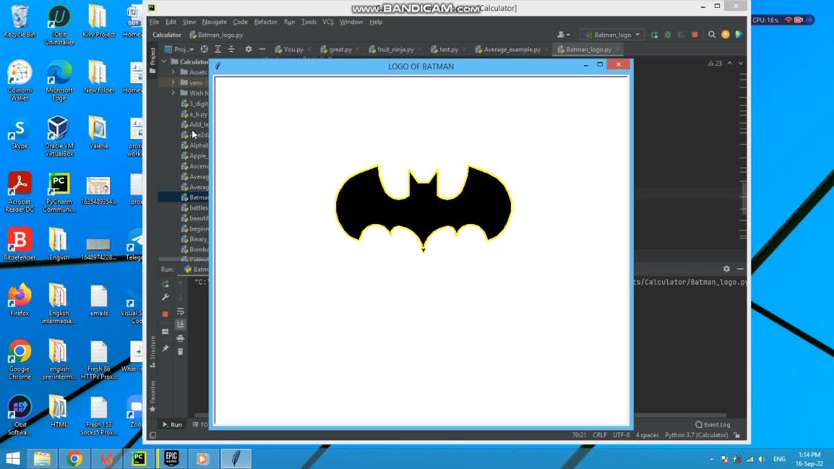Select the Batman_logo.py editor tab

(x=588, y=49)
